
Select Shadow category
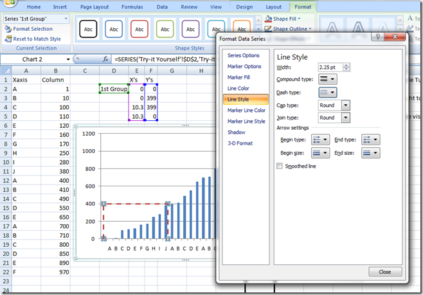(x=237, y=132)
